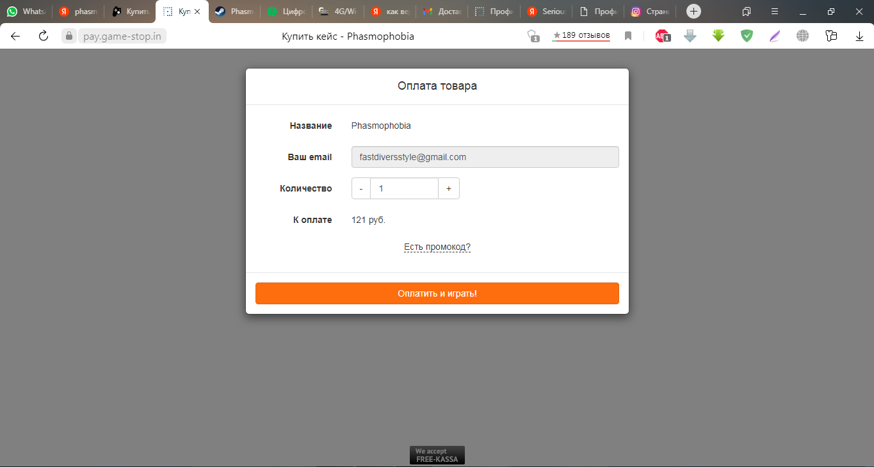Click the green double-arrow download extension
Image resolution: width=874 pixels, height=467 pixels.
tap(718, 36)
